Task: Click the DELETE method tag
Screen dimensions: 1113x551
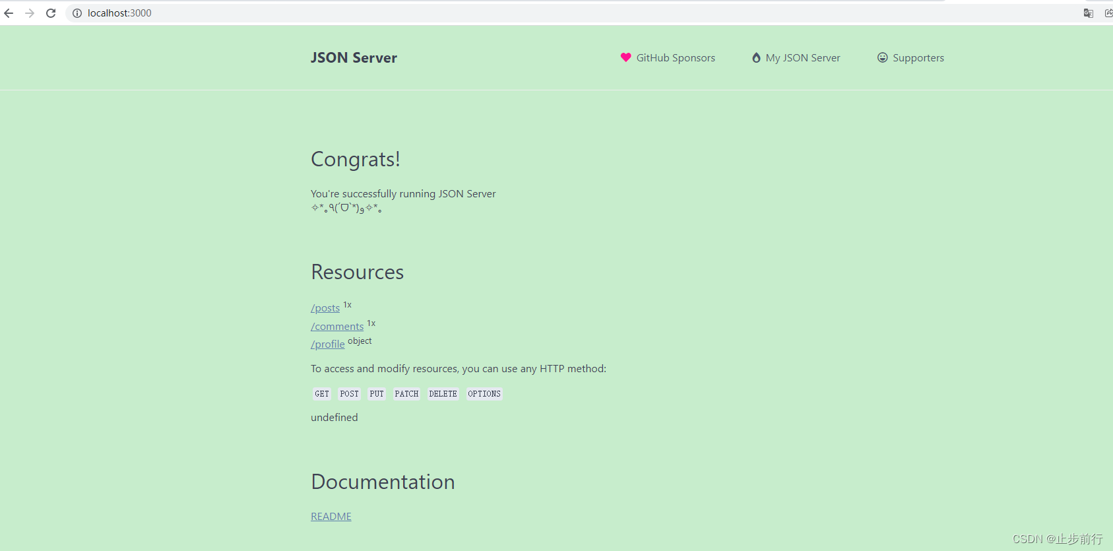Action: click(x=443, y=394)
